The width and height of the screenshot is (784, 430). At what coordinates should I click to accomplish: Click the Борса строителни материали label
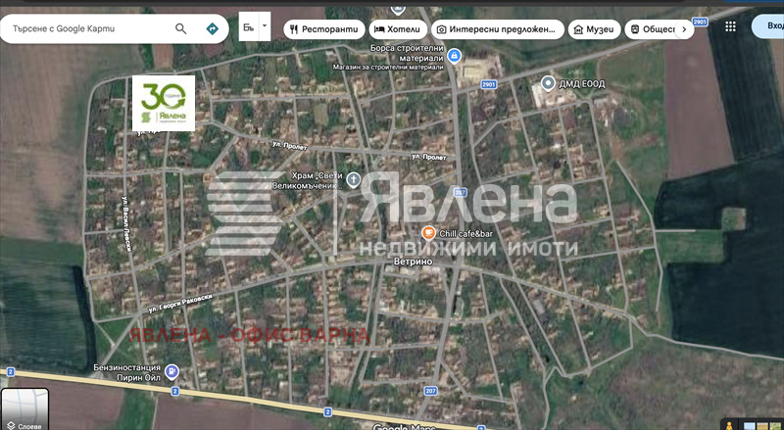[407, 53]
